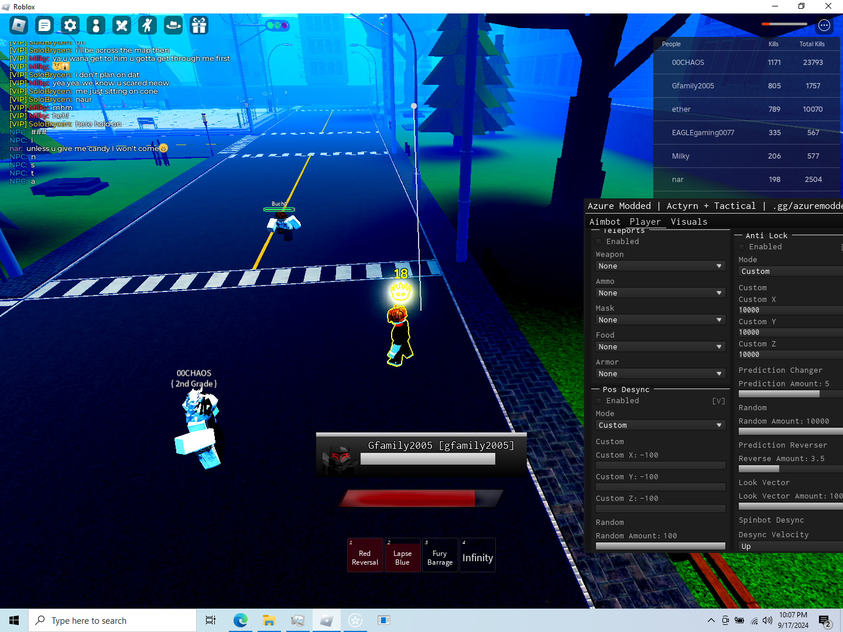Click the Windows search box
The image size is (843, 632).
112,620
